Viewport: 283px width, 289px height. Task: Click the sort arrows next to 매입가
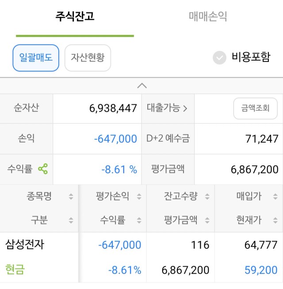275,197
